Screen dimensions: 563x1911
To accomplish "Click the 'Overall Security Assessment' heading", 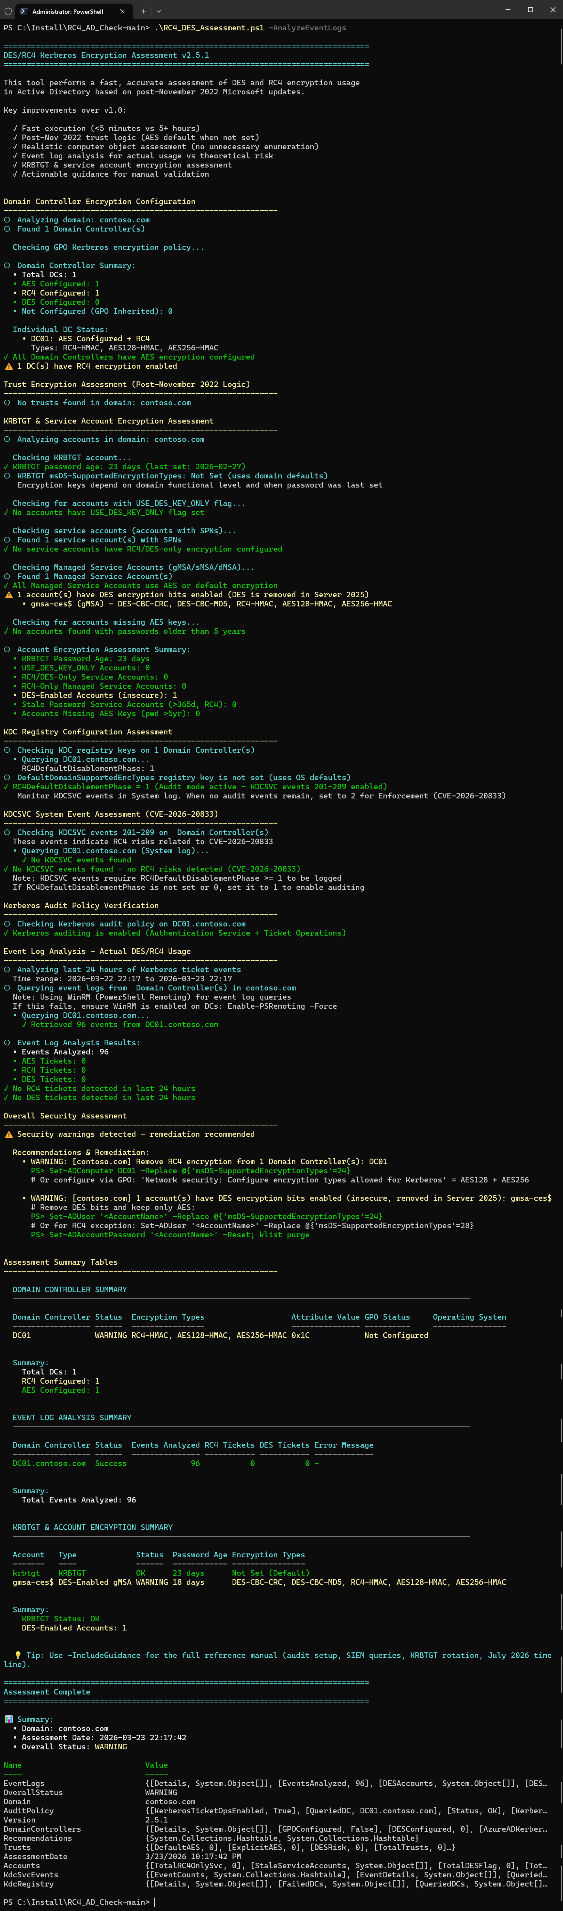I will pos(65,1116).
